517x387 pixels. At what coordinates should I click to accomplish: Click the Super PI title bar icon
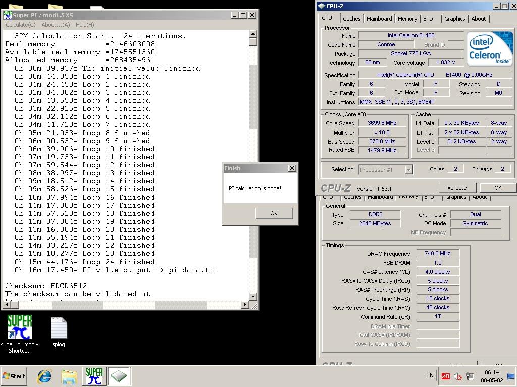(8, 15)
